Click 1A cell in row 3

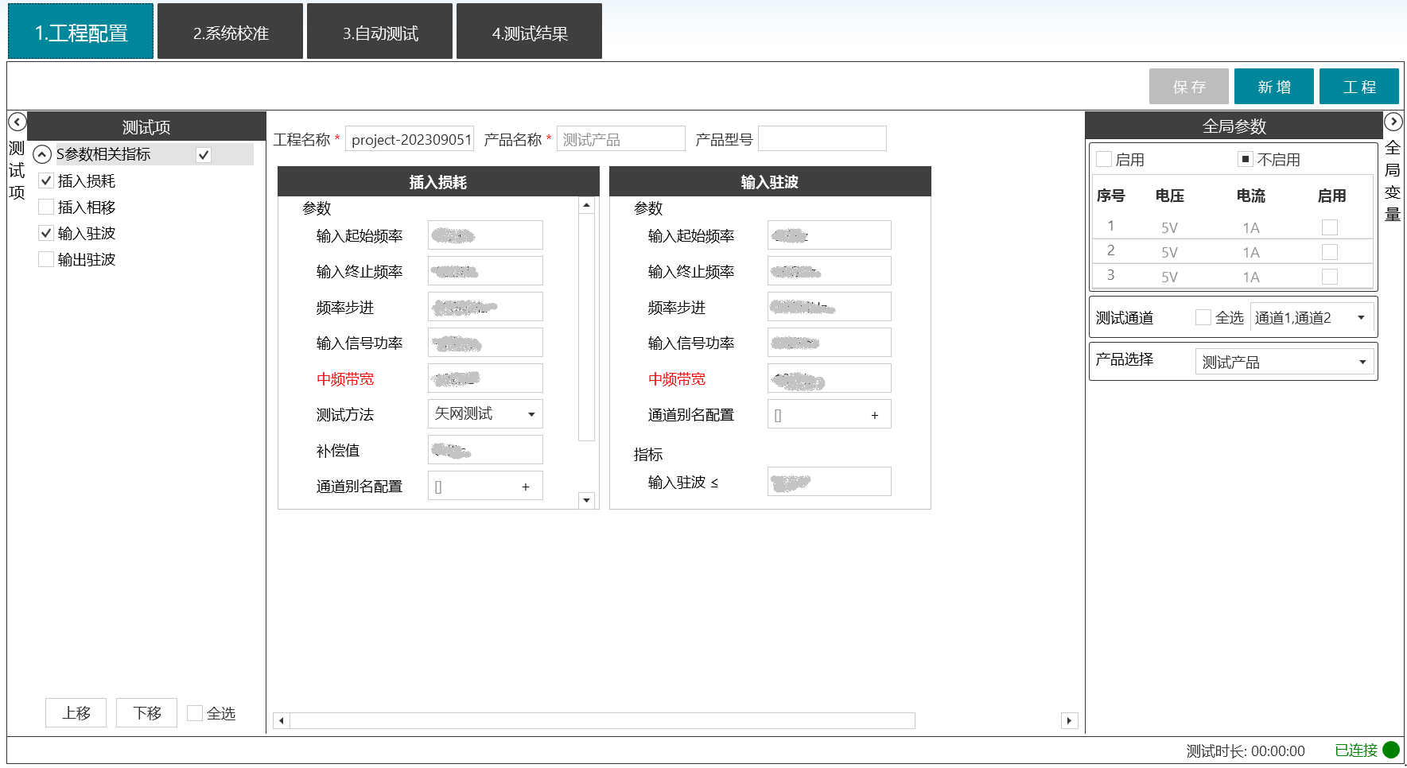[1250, 277]
